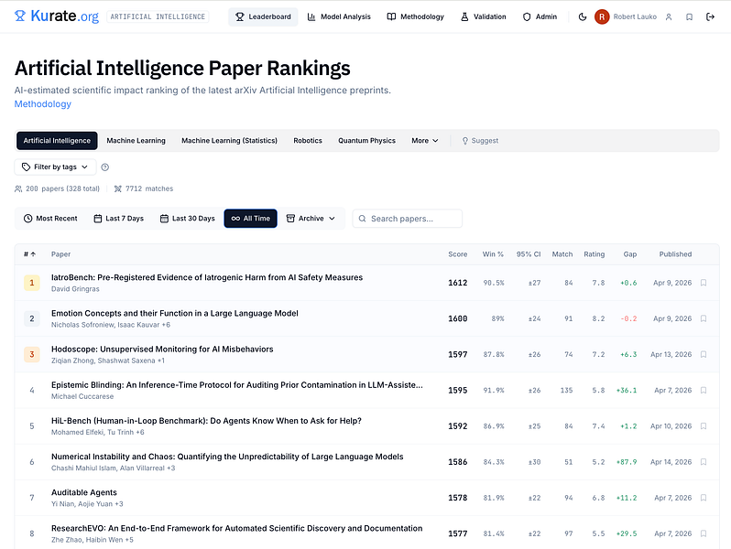Viewport: 731px width, 549px height.
Task: Select Last 30 Days filter
Action: [x=188, y=219]
